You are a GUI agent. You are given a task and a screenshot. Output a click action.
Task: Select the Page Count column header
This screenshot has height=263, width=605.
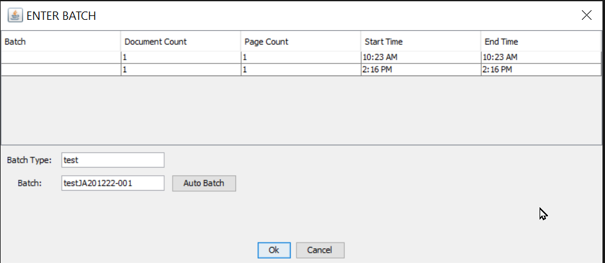[300, 42]
